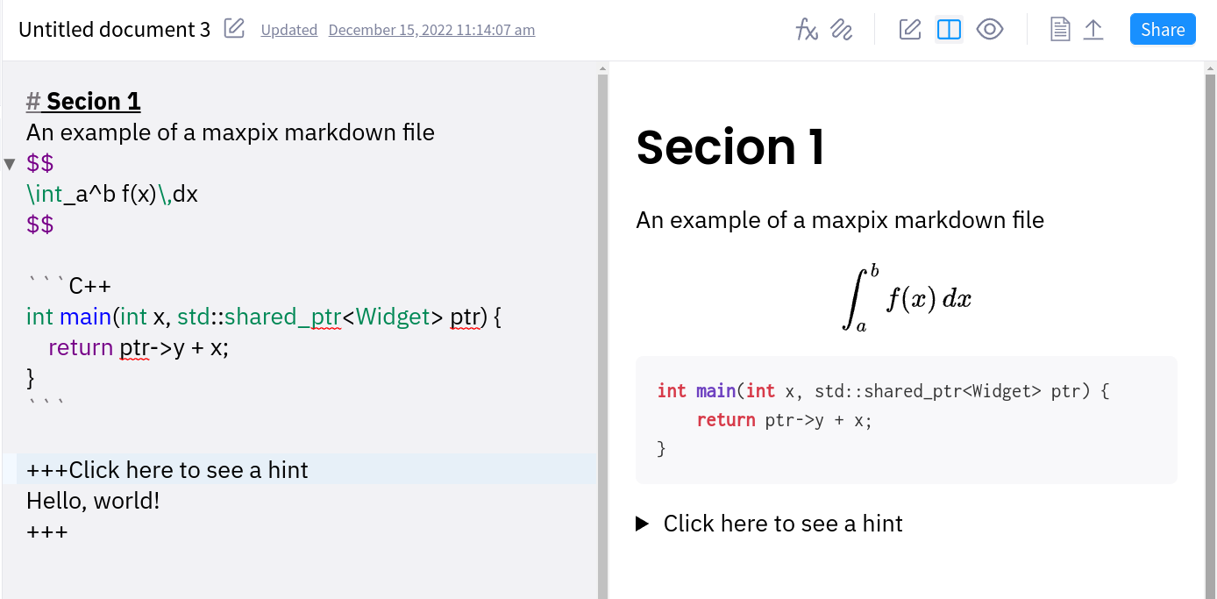Select the handwriting/draw icon in the toolbar
This screenshot has height=599, width=1217.
pyautogui.click(x=842, y=29)
